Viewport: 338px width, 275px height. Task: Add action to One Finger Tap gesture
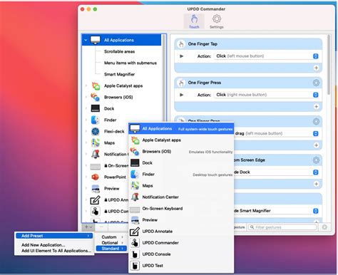316,68
